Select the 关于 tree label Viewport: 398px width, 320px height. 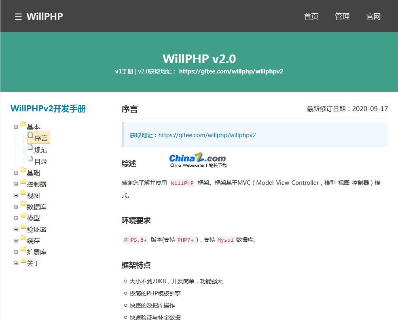pyautogui.click(x=33, y=263)
